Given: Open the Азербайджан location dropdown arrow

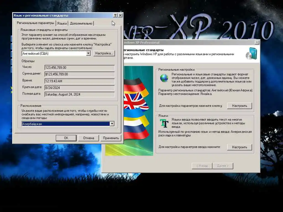Looking at the screenshot, I should (112, 124).
